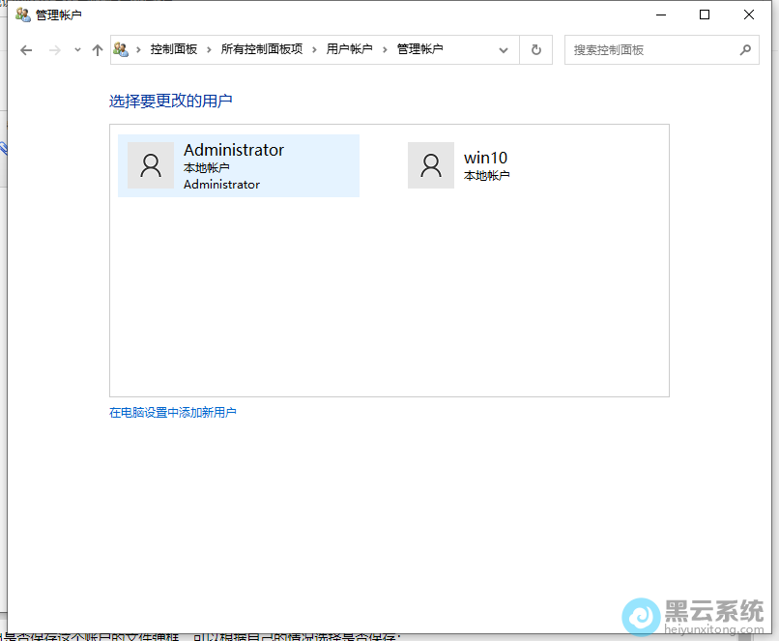Screen dimensions: 779x641
Task: Click inside the 搜索控制面板 search field
Action: [638, 49]
